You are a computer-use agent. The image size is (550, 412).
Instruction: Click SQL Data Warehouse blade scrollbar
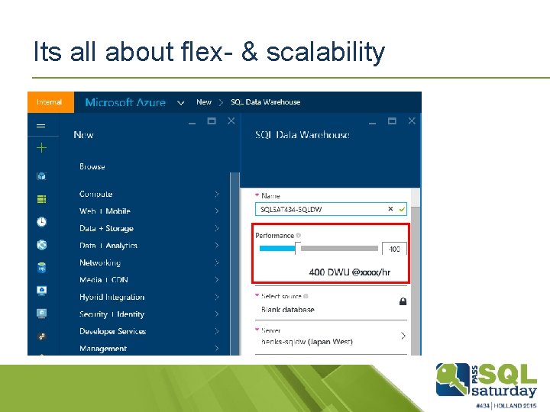416,281
